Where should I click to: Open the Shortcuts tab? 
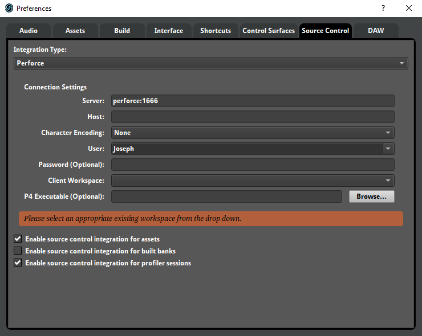tap(216, 31)
